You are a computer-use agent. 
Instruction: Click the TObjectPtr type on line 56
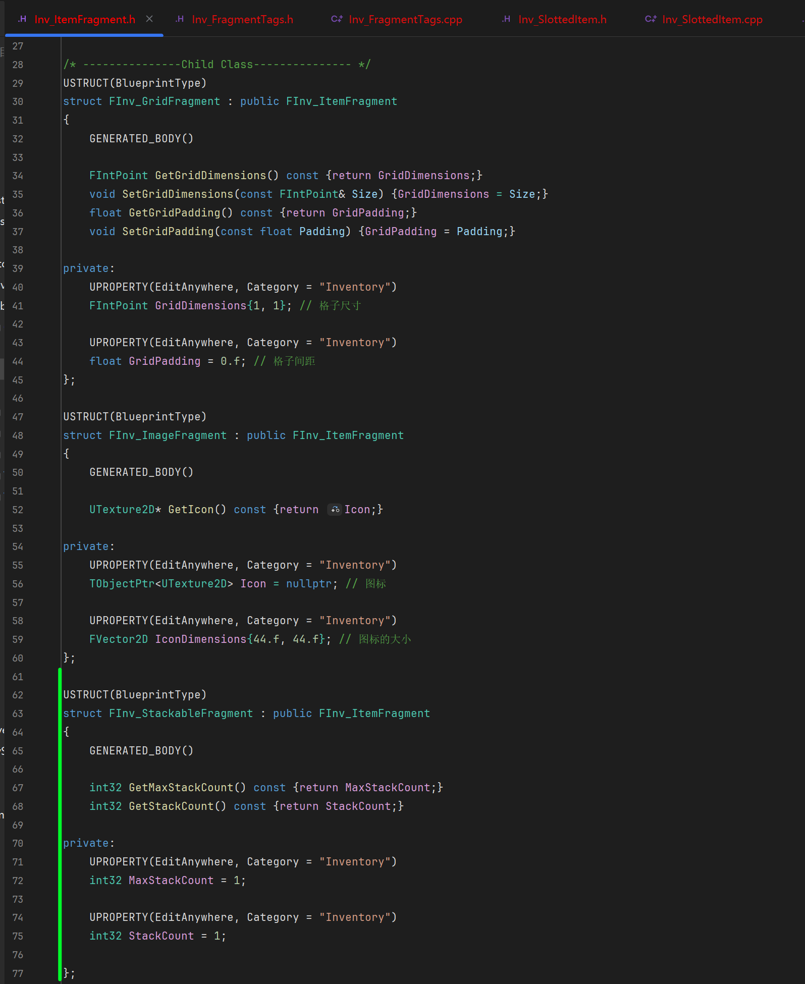pyautogui.click(x=122, y=584)
